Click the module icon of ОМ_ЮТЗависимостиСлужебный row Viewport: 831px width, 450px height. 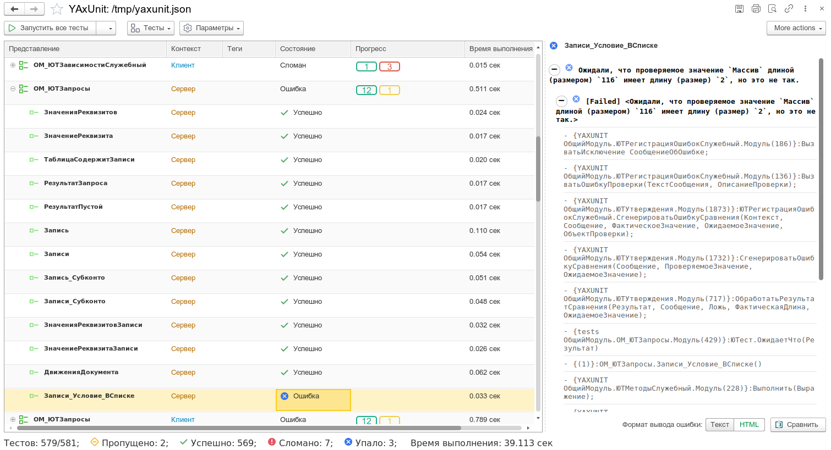click(24, 65)
